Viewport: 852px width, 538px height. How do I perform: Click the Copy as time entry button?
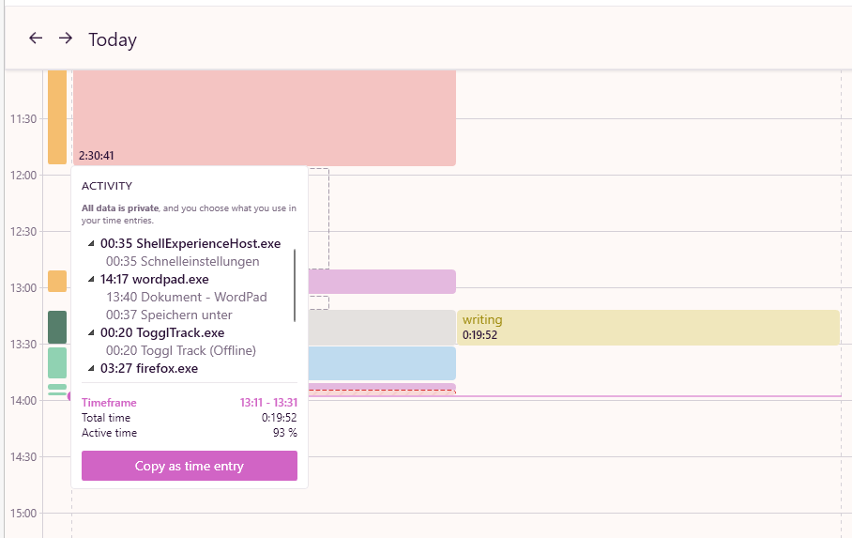(x=190, y=466)
